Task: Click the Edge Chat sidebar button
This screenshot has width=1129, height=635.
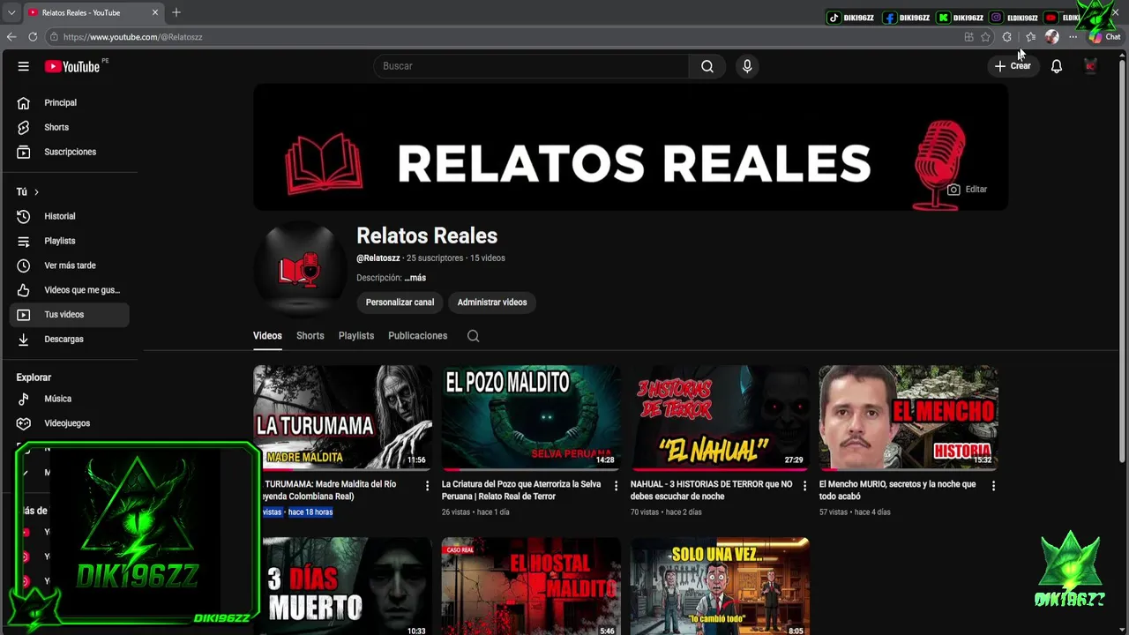Action: click(x=1105, y=37)
